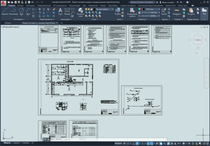Click the black layer color swatch in Слои
The height and width of the screenshot is (146, 210).
point(94,9)
